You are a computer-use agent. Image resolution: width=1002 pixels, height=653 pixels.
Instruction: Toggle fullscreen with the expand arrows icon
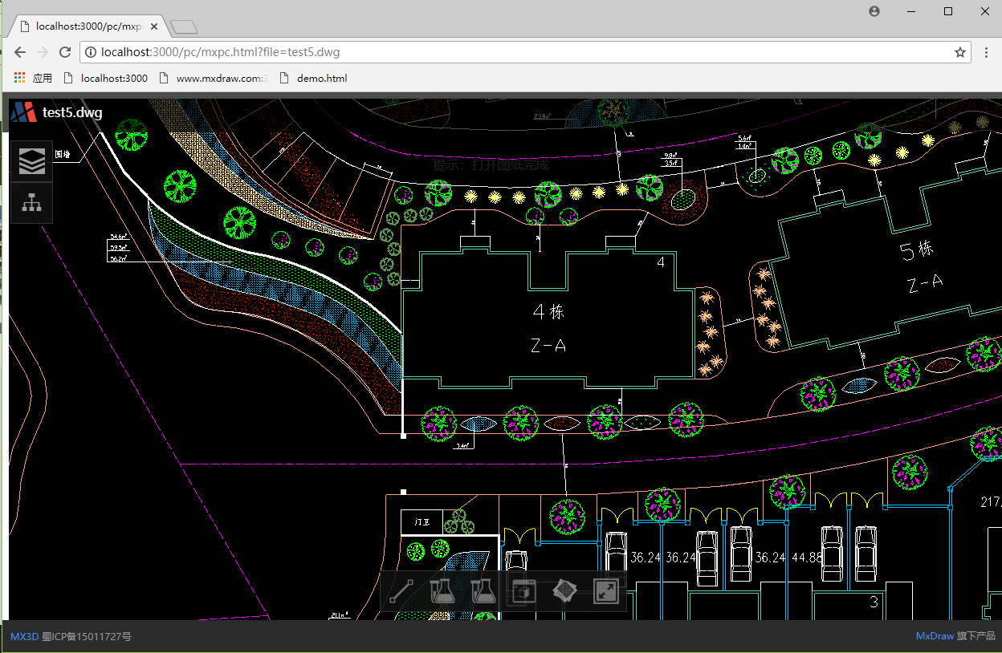pyautogui.click(x=605, y=592)
